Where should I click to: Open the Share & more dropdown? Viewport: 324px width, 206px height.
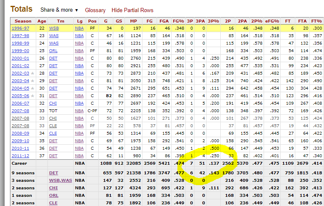pos(59,10)
